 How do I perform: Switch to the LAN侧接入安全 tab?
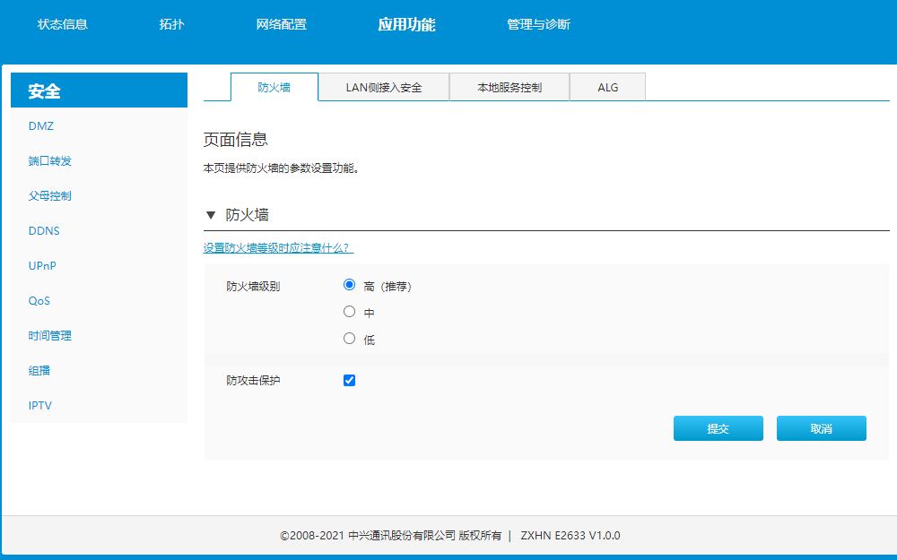click(384, 88)
